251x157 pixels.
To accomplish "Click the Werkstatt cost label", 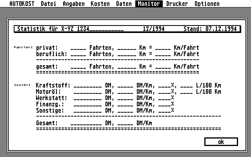I will [51, 98].
